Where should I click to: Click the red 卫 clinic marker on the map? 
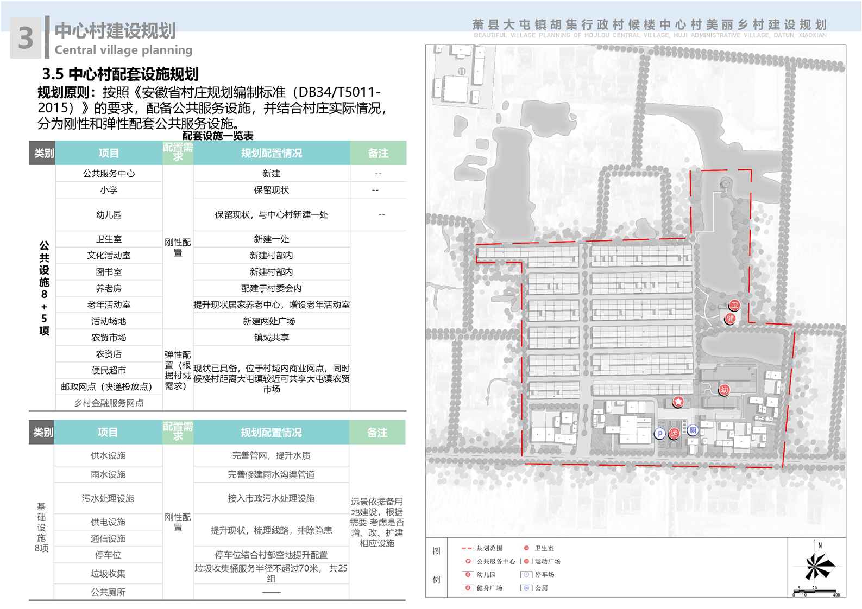pyautogui.click(x=734, y=305)
